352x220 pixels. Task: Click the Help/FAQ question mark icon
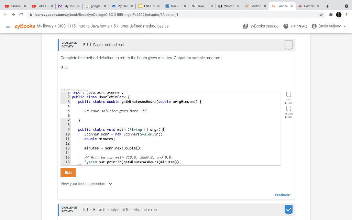(x=286, y=26)
